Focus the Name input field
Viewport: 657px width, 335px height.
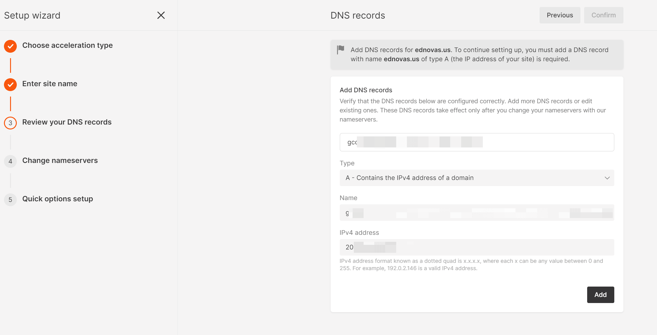(x=476, y=213)
